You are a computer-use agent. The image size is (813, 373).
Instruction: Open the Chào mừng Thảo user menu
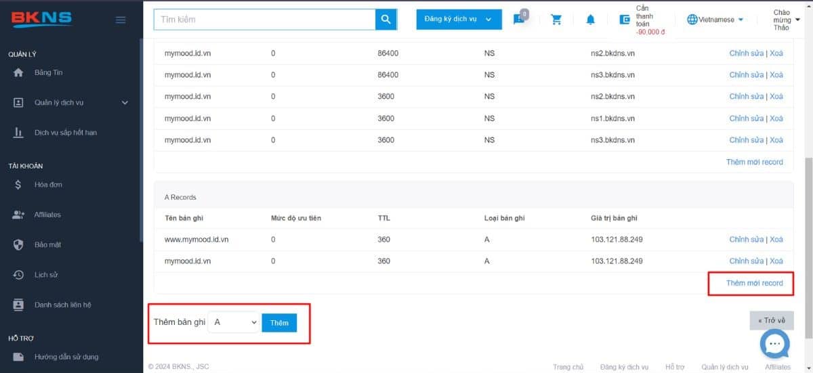[x=785, y=20]
